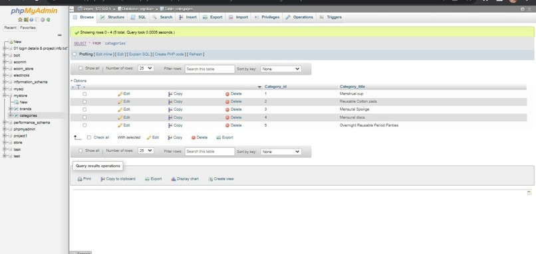Collapse all navigation tree items icon
536x254 pixels.
click(60, 34)
